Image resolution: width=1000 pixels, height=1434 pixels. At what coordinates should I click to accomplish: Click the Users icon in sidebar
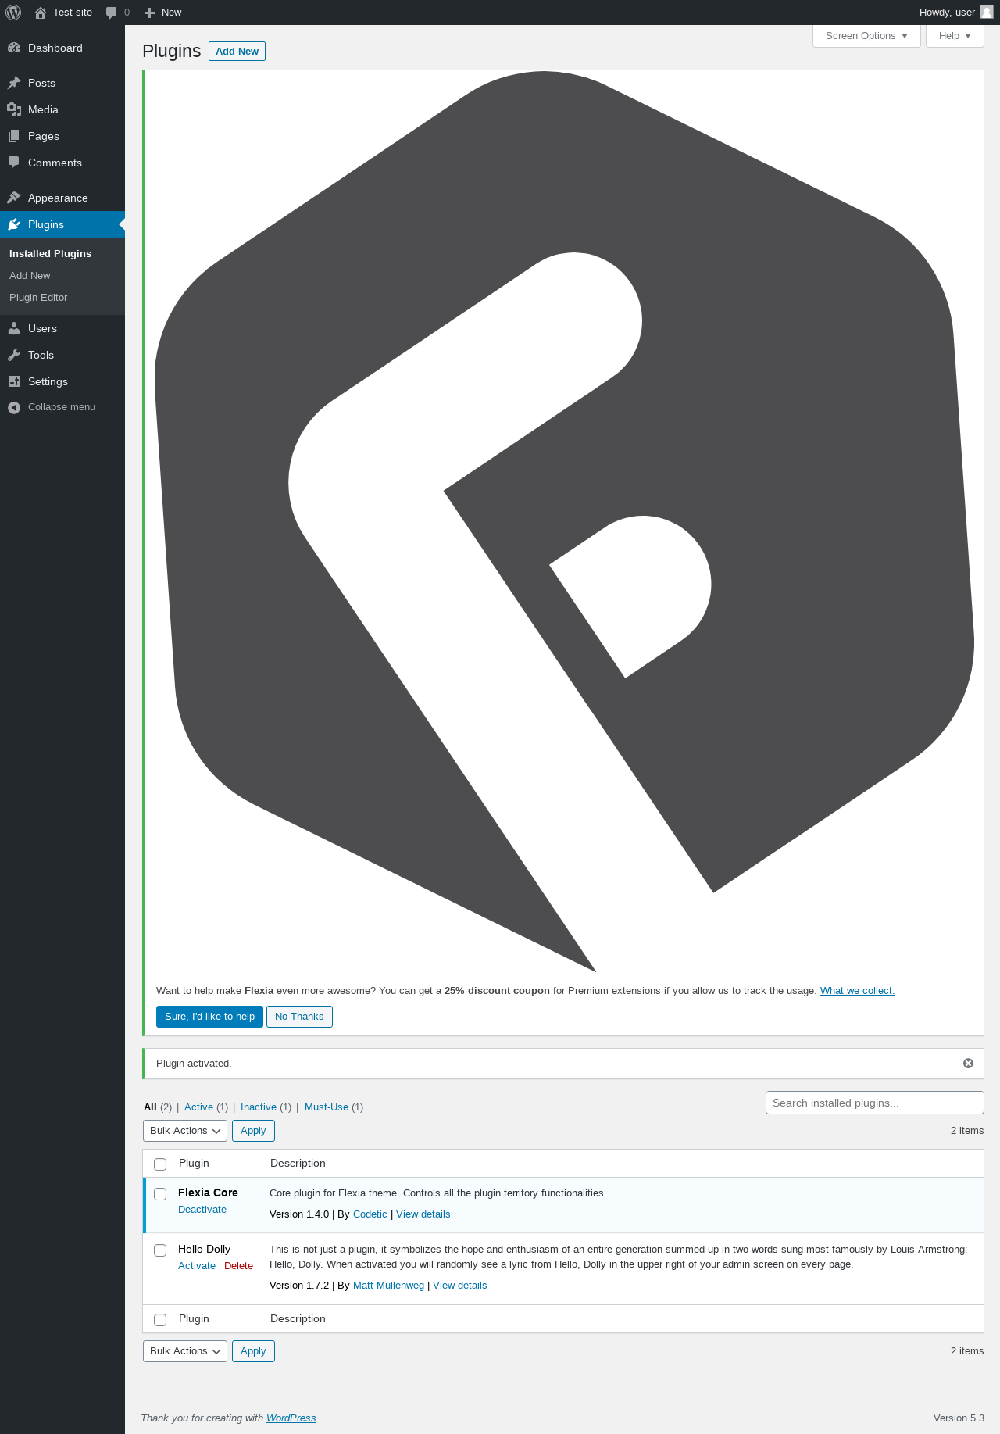[x=14, y=328]
